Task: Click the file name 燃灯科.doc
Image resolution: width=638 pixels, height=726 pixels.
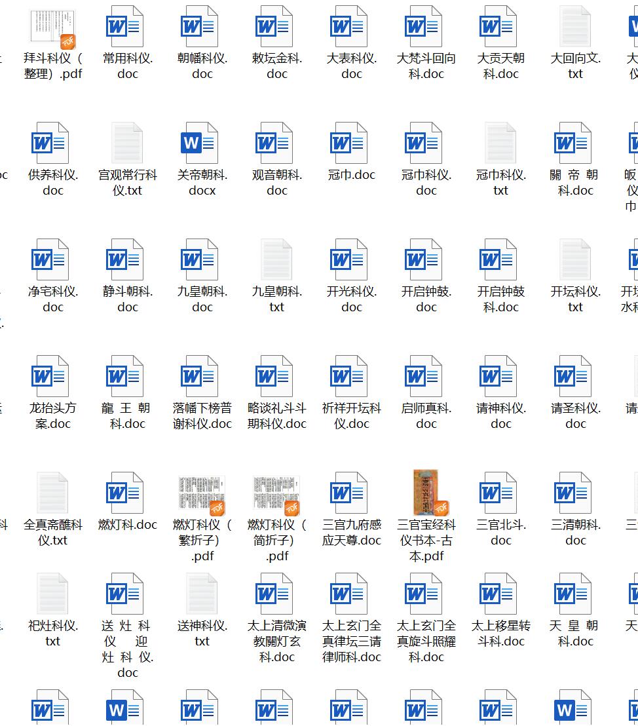Action: (128, 525)
